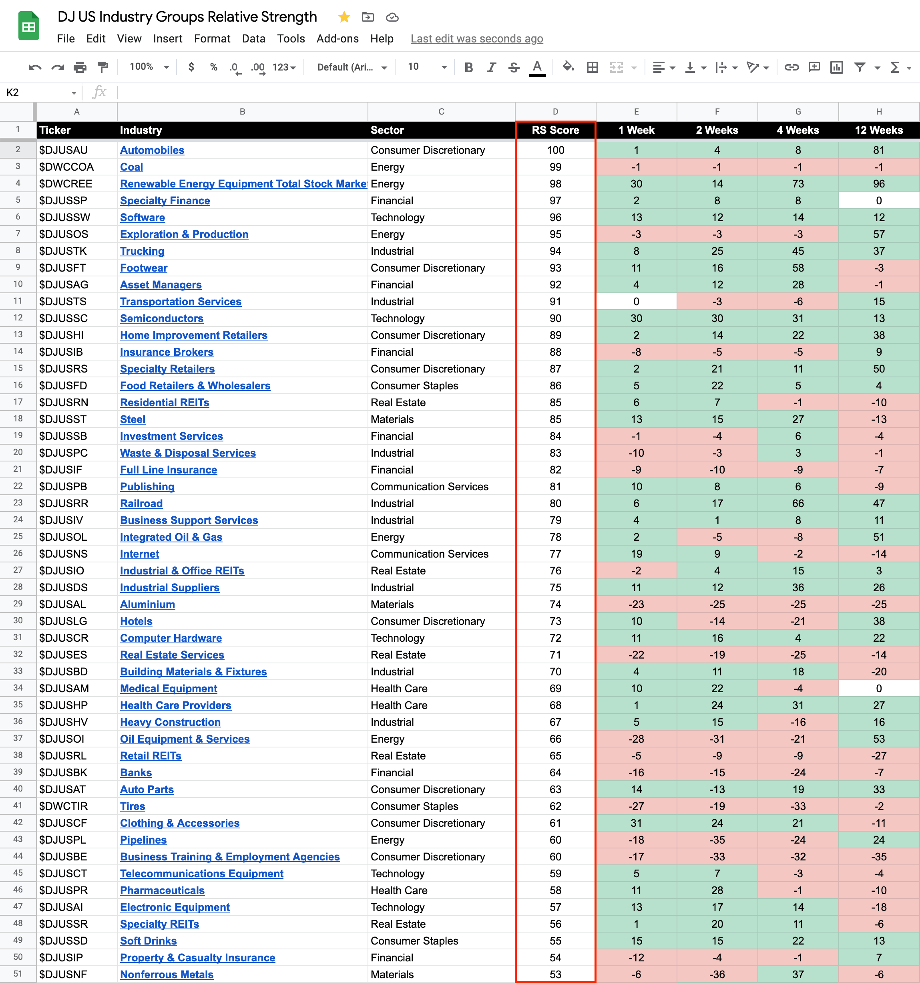Open the font size dropdown

click(x=427, y=67)
